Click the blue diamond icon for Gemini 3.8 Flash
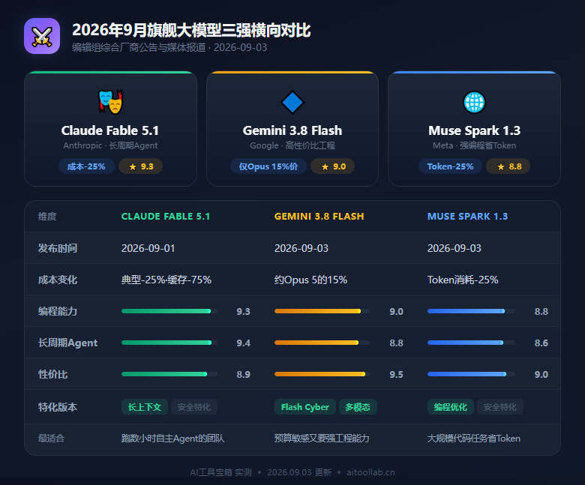The width and height of the screenshot is (585, 485). [292, 102]
